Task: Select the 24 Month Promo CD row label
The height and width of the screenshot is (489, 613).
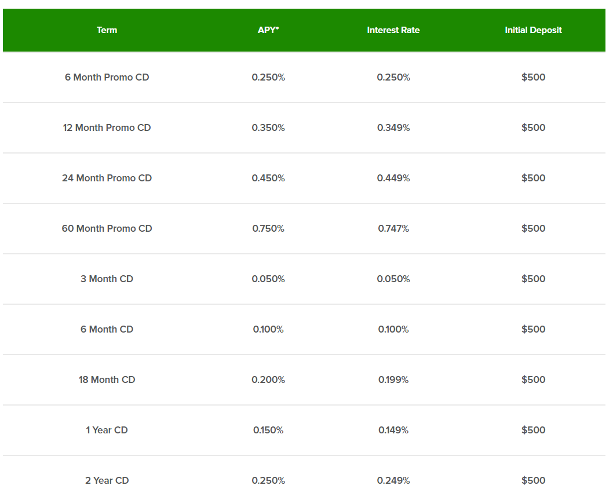Action: (107, 178)
